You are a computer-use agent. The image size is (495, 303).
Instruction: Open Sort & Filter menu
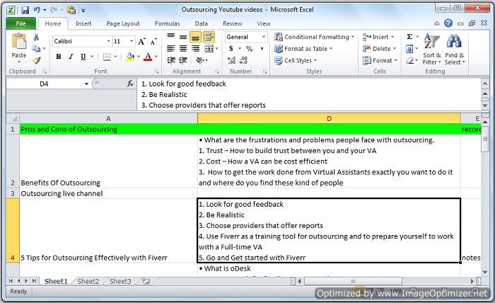[431, 50]
